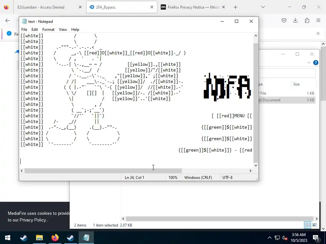Click Notepad horizontal scrollbar thumb
This screenshot has height=244, width=326.
tap(103, 171)
